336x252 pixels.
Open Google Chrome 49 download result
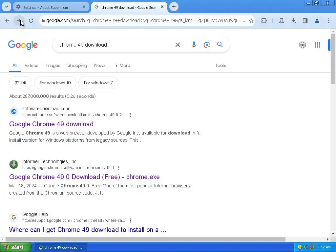(x=51, y=124)
